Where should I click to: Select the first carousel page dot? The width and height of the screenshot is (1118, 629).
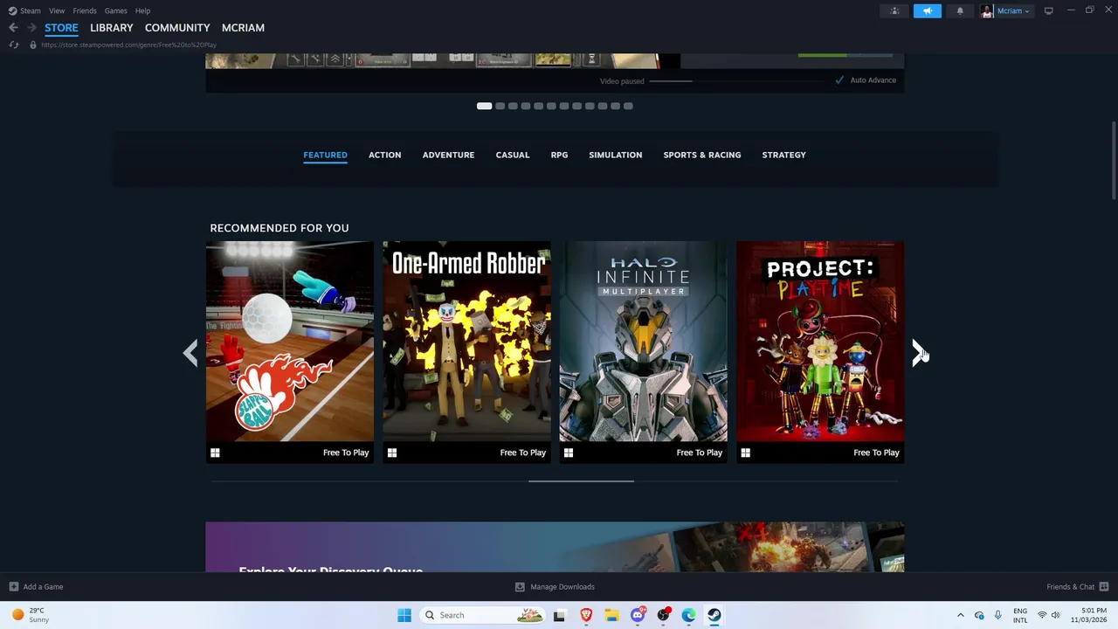484,106
